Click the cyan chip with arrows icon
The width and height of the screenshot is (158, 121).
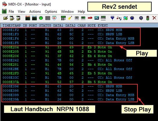click(x=126, y=18)
